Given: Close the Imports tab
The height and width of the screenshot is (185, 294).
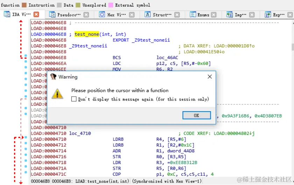Looking at the screenshot, I should 252,15.
